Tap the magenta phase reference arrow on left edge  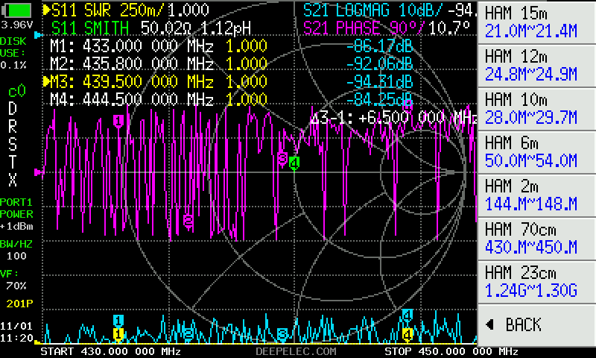(39, 172)
